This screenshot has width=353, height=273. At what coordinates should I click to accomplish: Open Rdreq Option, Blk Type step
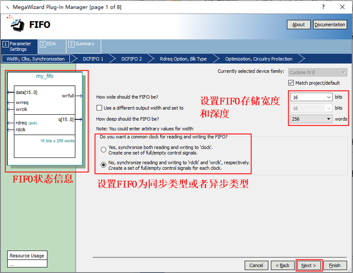click(x=183, y=59)
